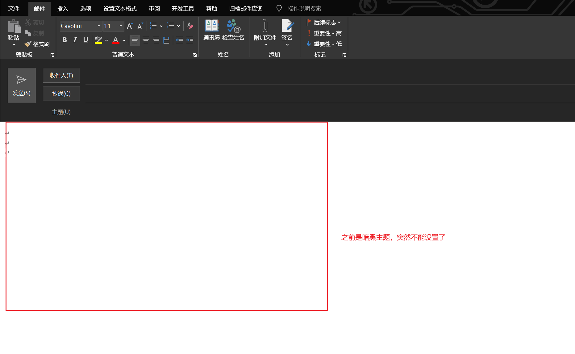Click the Copy icon
This screenshot has height=354, width=575.
coord(28,33)
